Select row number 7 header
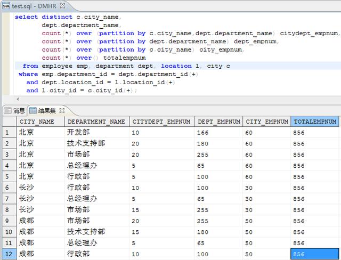Viewport: 341px width, 260px height. click(9, 199)
